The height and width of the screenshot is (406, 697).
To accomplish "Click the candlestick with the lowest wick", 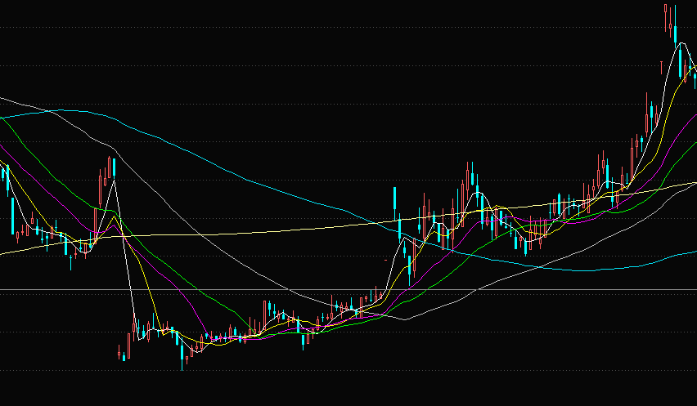I will point(182,354).
